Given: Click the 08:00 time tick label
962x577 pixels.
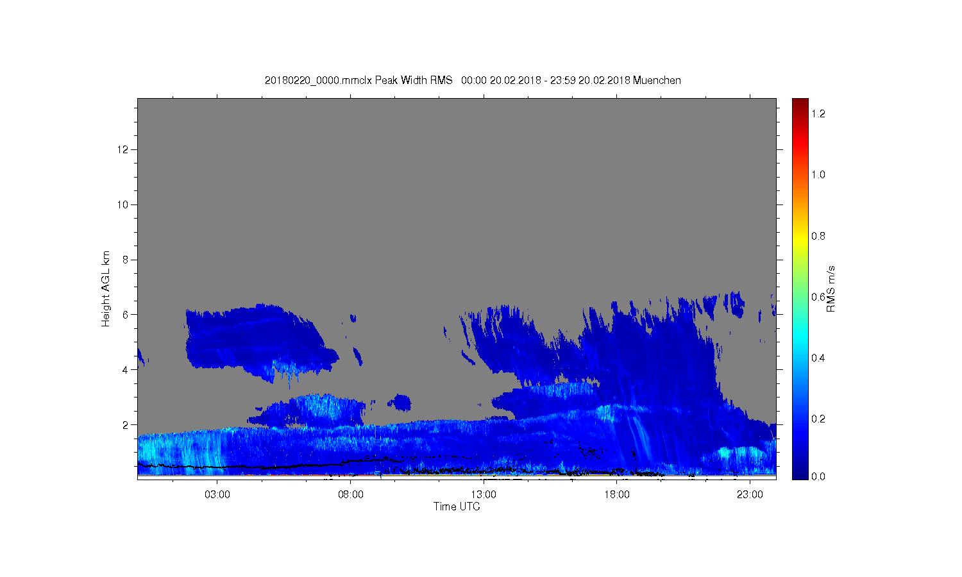Looking at the screenshot, I should [351, 495].
